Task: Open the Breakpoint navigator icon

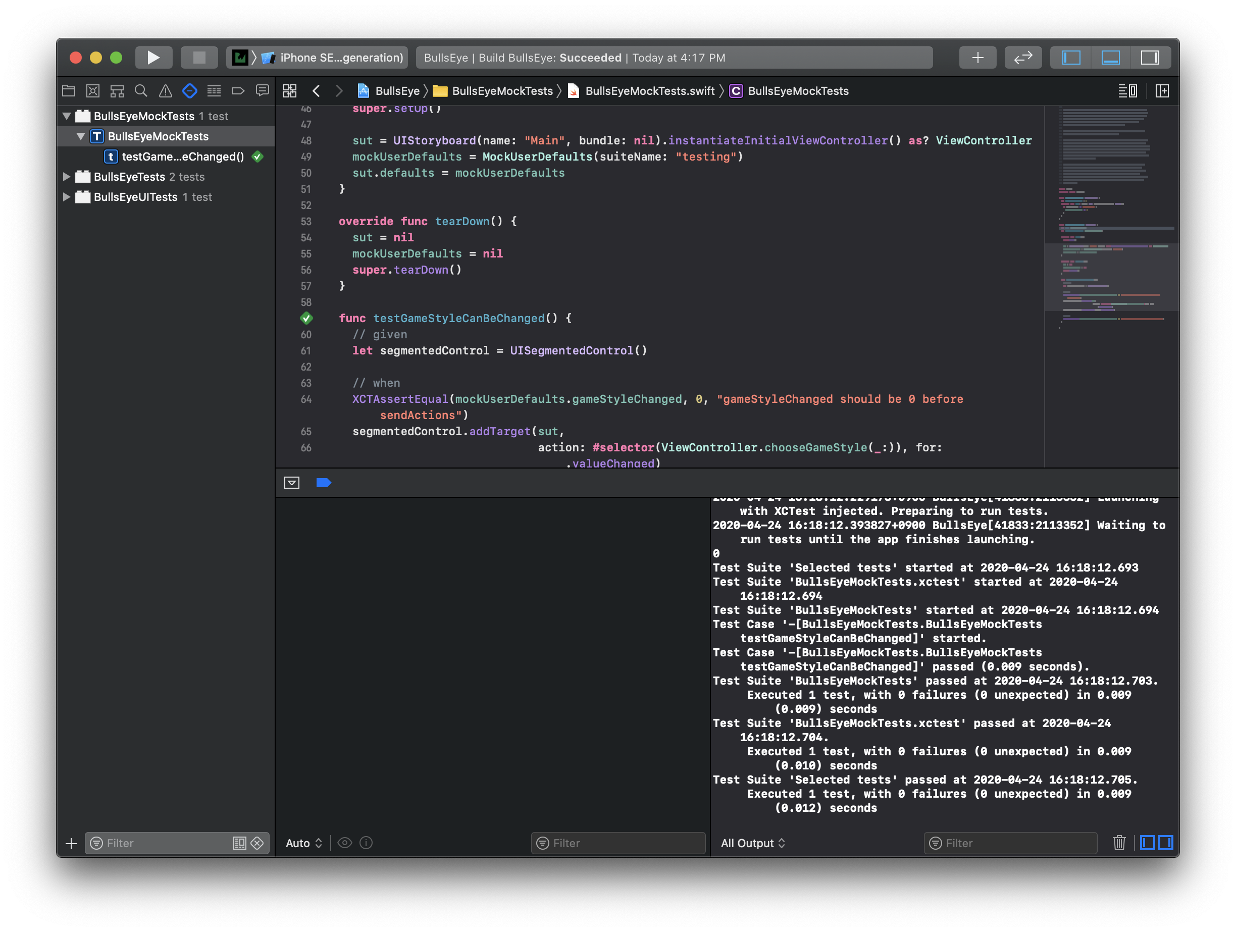Action: 238,91
